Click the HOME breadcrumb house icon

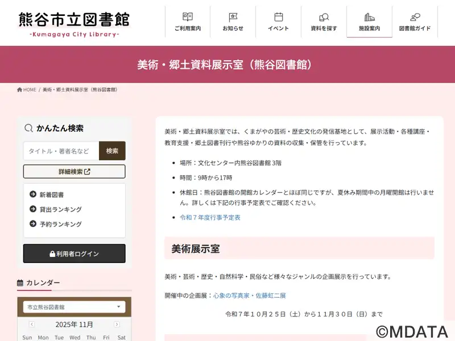coord(20,90)
